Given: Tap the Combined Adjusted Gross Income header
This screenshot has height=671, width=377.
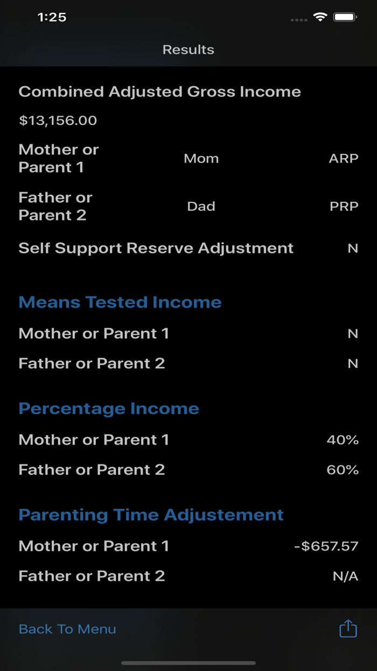Looking at the screenshot, I should [160, 91].
